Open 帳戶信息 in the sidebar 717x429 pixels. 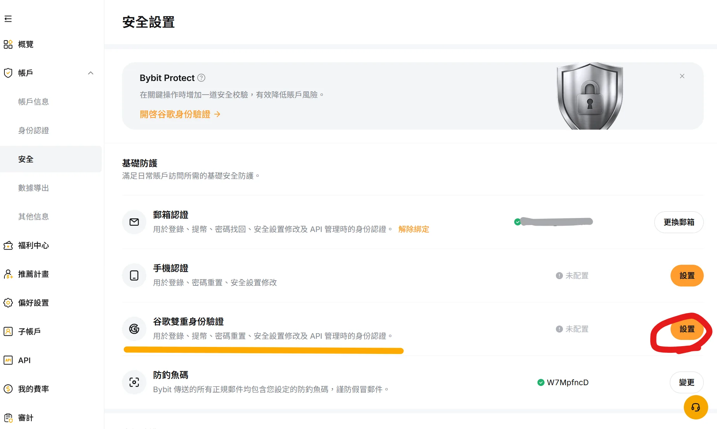pos(34,102)
